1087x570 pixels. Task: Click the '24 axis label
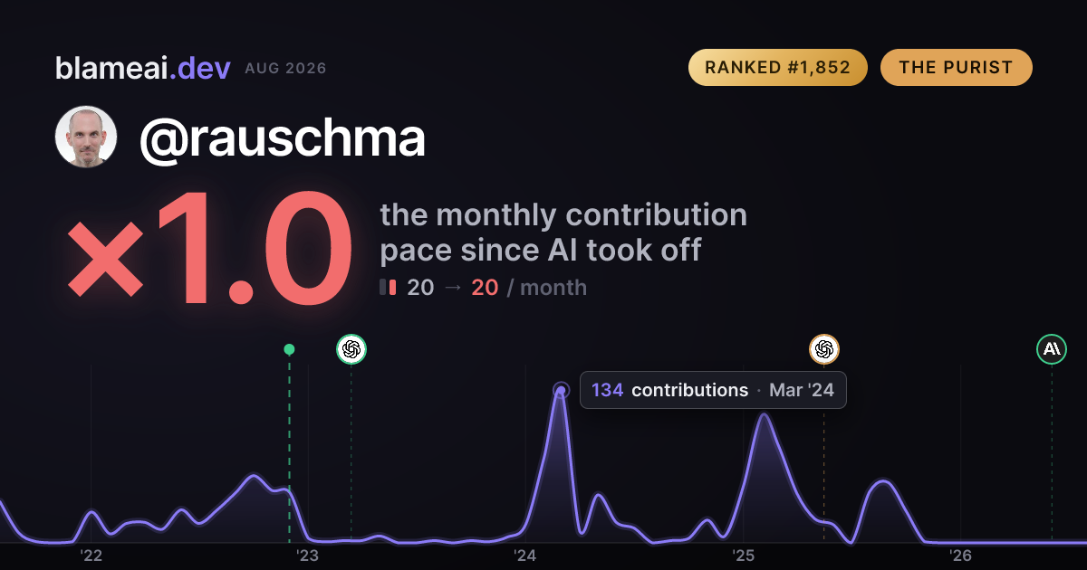pos(525,556)
